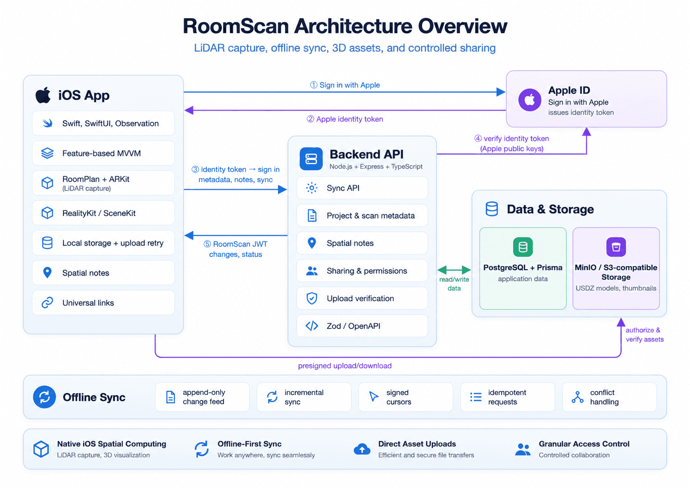Image resolution: width=690 pixels, height=488 pixels.
Task: Click the sync arrows icon for Offline-First Sync
Action: (201, 449)
